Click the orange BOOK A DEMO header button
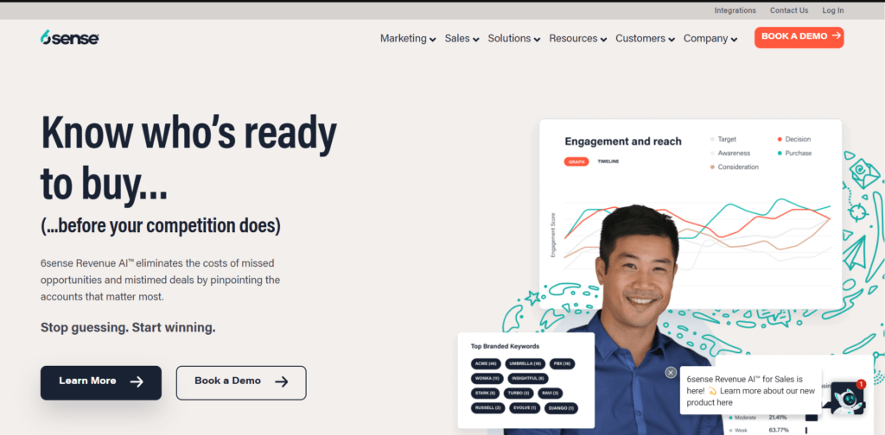Viewport: 885px width, 435px height. (x=799, y=37)
